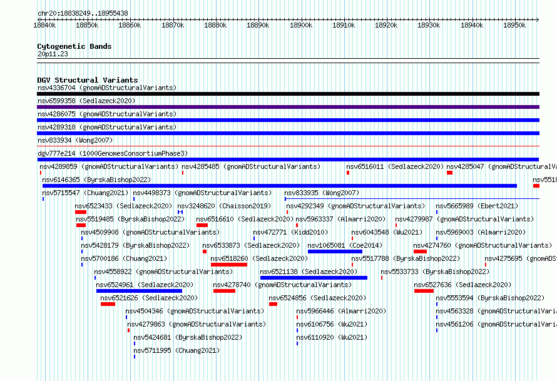Select the nsv1065081 (Coe2014) label
Image resolution: width=557 pixels, height=381 pixels.
tap(345, 245)
